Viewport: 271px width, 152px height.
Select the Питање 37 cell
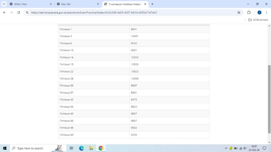(94, 93)
